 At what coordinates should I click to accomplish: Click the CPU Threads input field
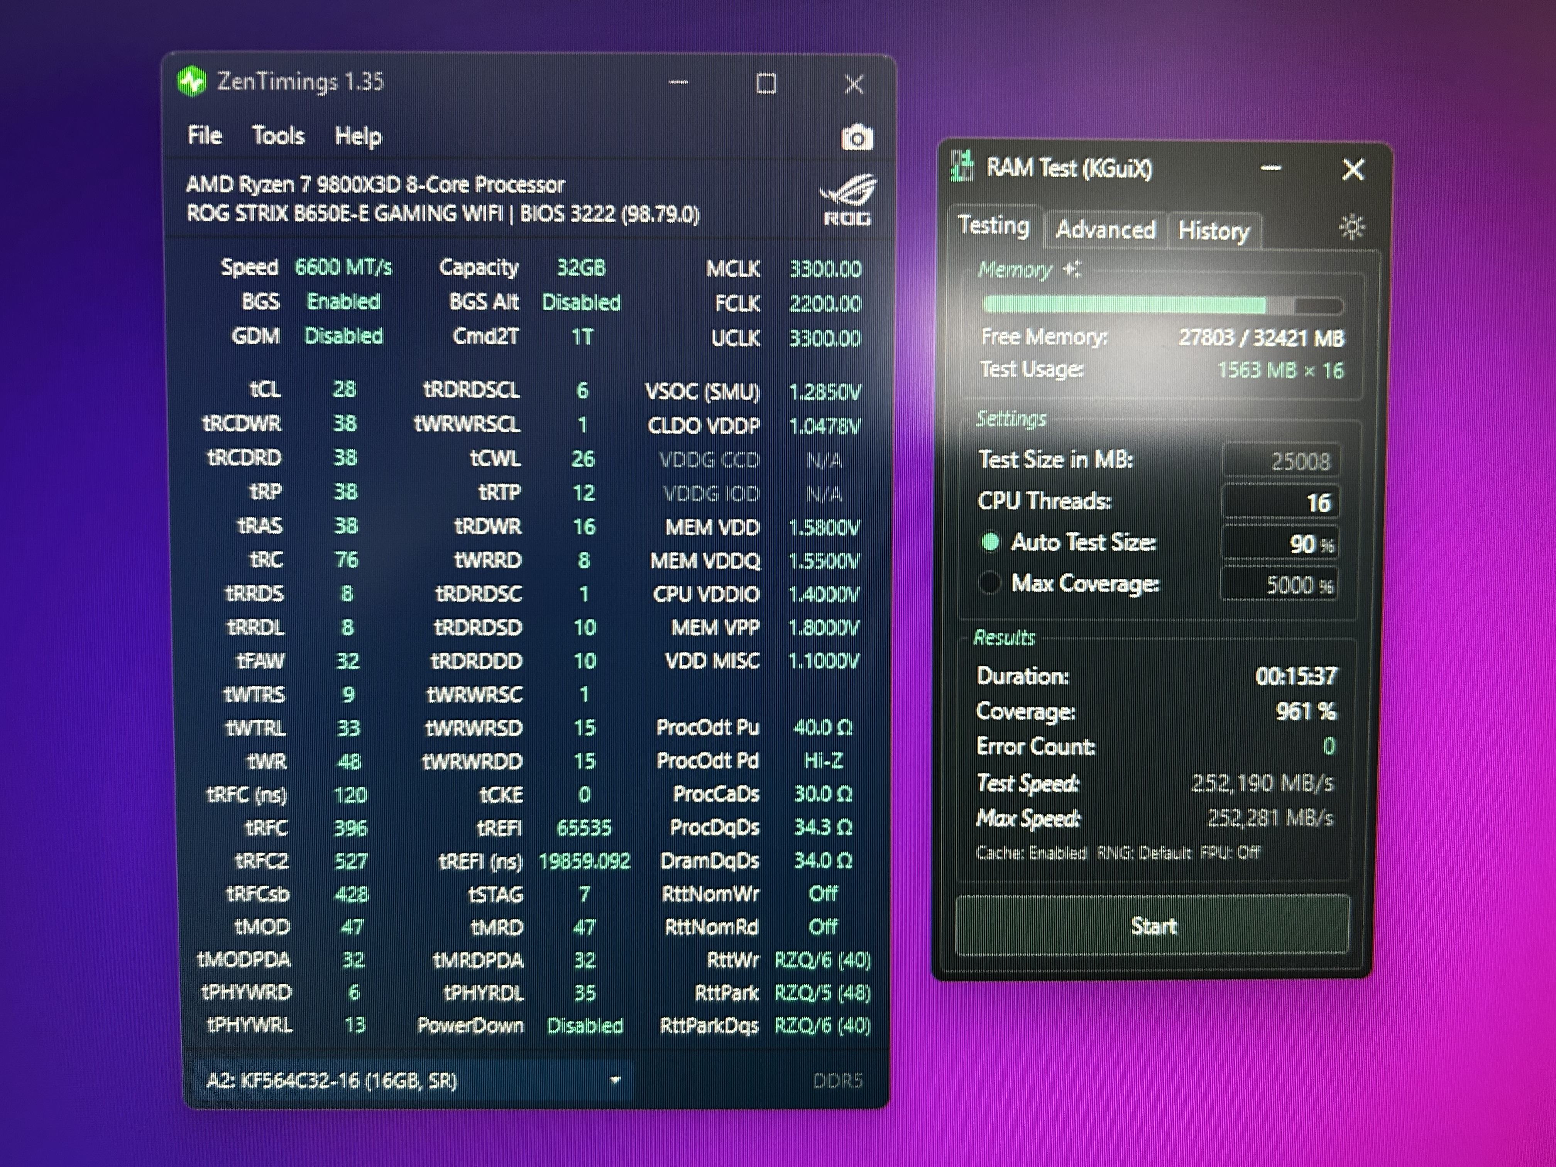[x=1280, y=502]
